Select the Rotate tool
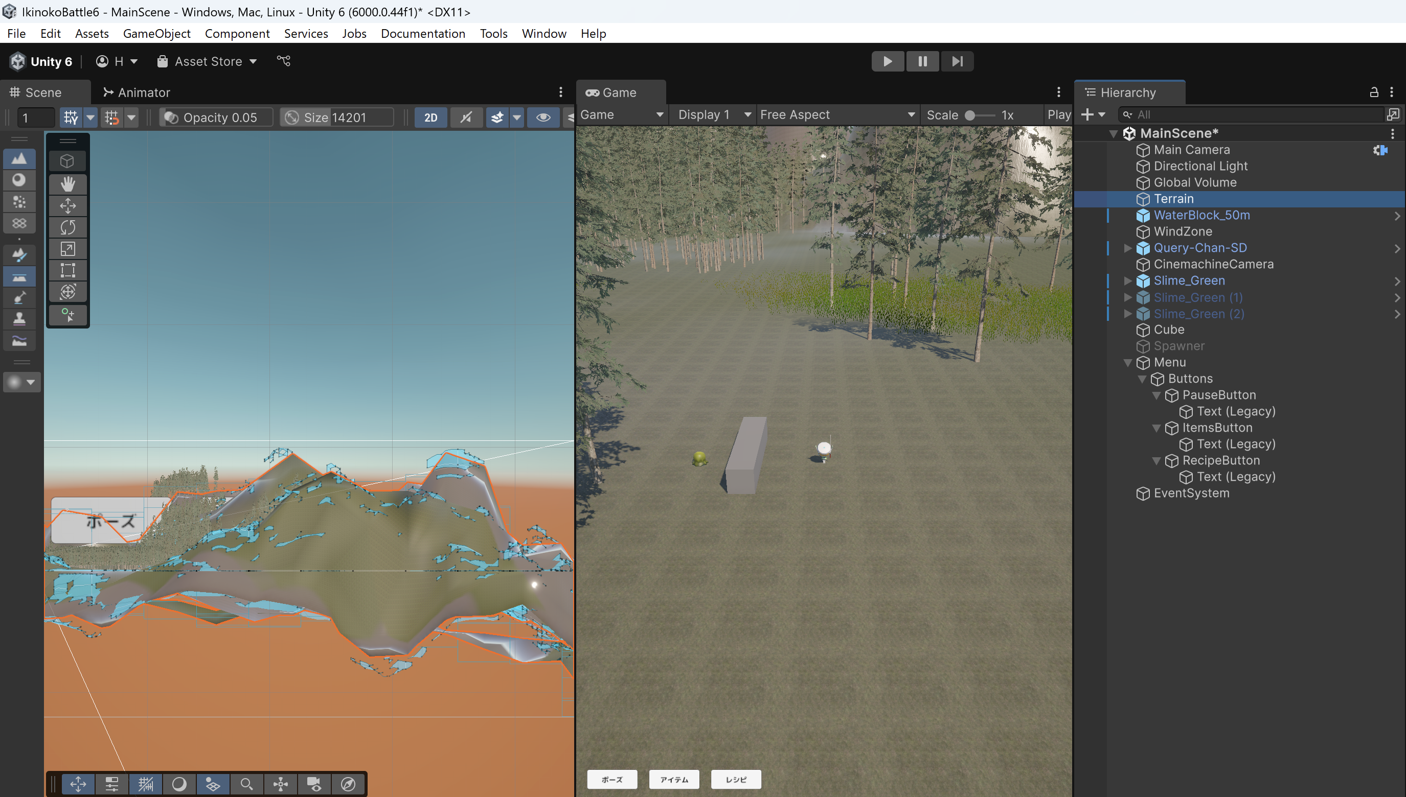The width and height of the screenshot is (1406, 797). pos(68,227)
